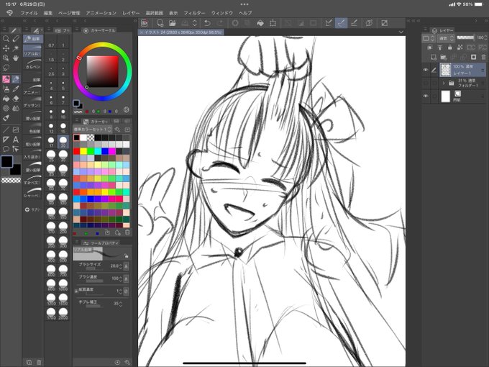The width and height of the screenshot is (489, 367).
Task: Choose brush size preset 20
Action: click(63, 142)
